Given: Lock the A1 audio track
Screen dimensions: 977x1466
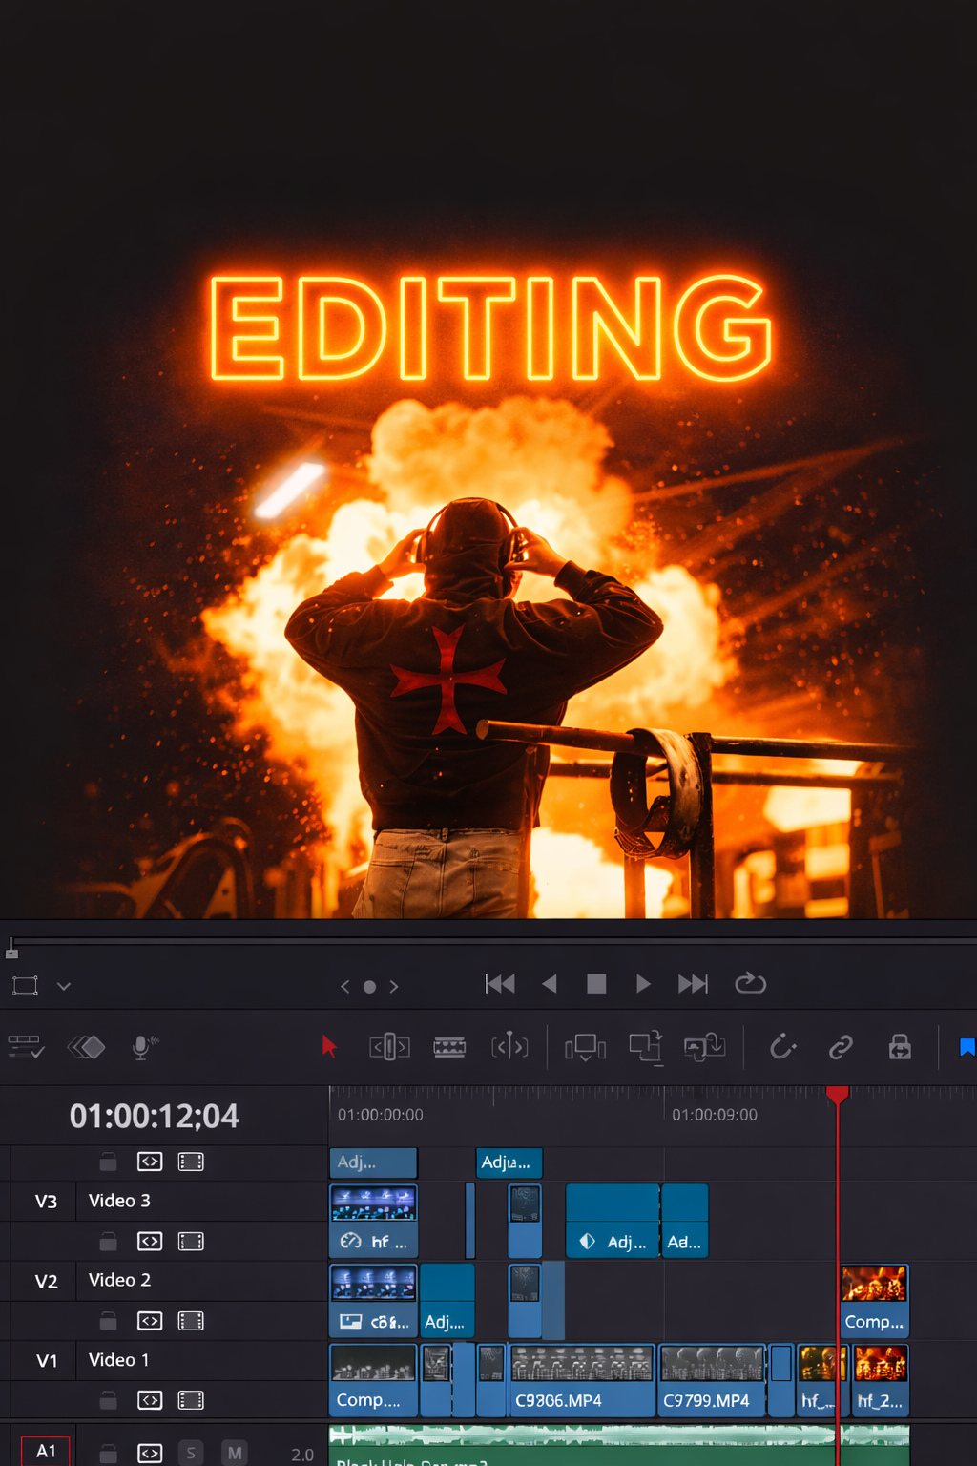Looking at the screenshot, I should point(109,1454).
